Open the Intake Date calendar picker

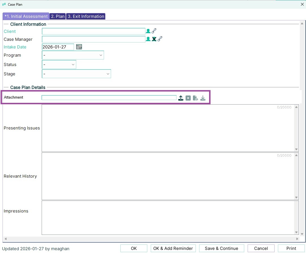point(79,47)
